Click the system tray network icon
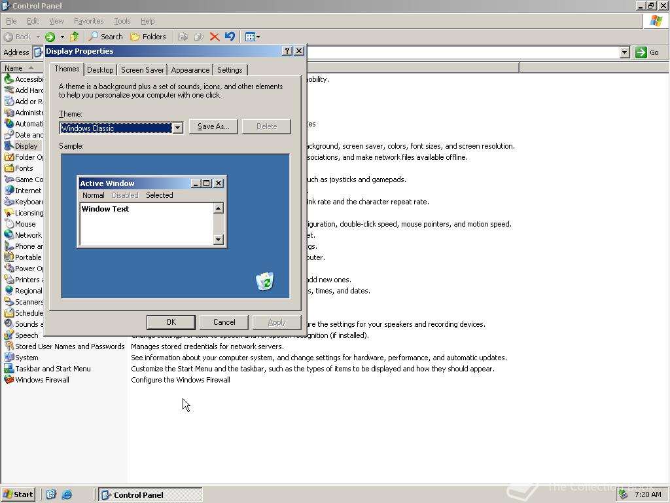Viewport: 670px width, 503px height. [624, 494]
